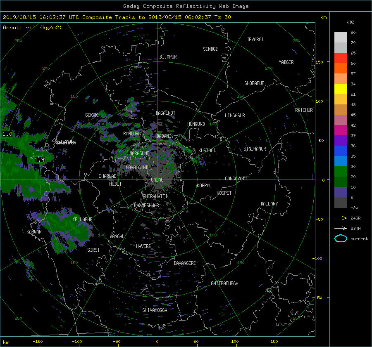Click the NARAGUND city label
The image size is (372, 347).
140,153
